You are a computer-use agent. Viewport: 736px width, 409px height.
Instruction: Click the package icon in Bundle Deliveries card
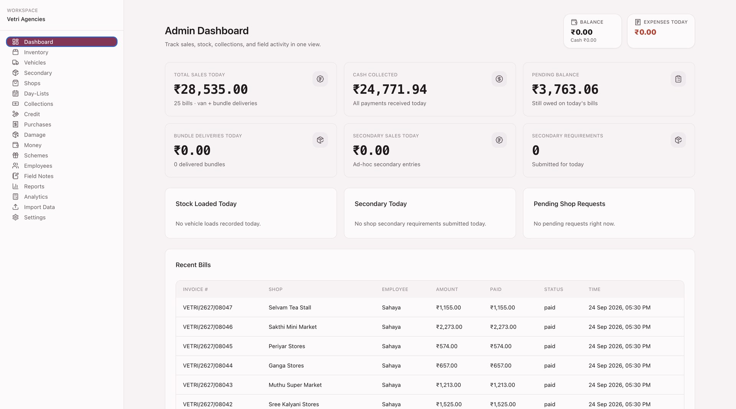tap(320, 140)
